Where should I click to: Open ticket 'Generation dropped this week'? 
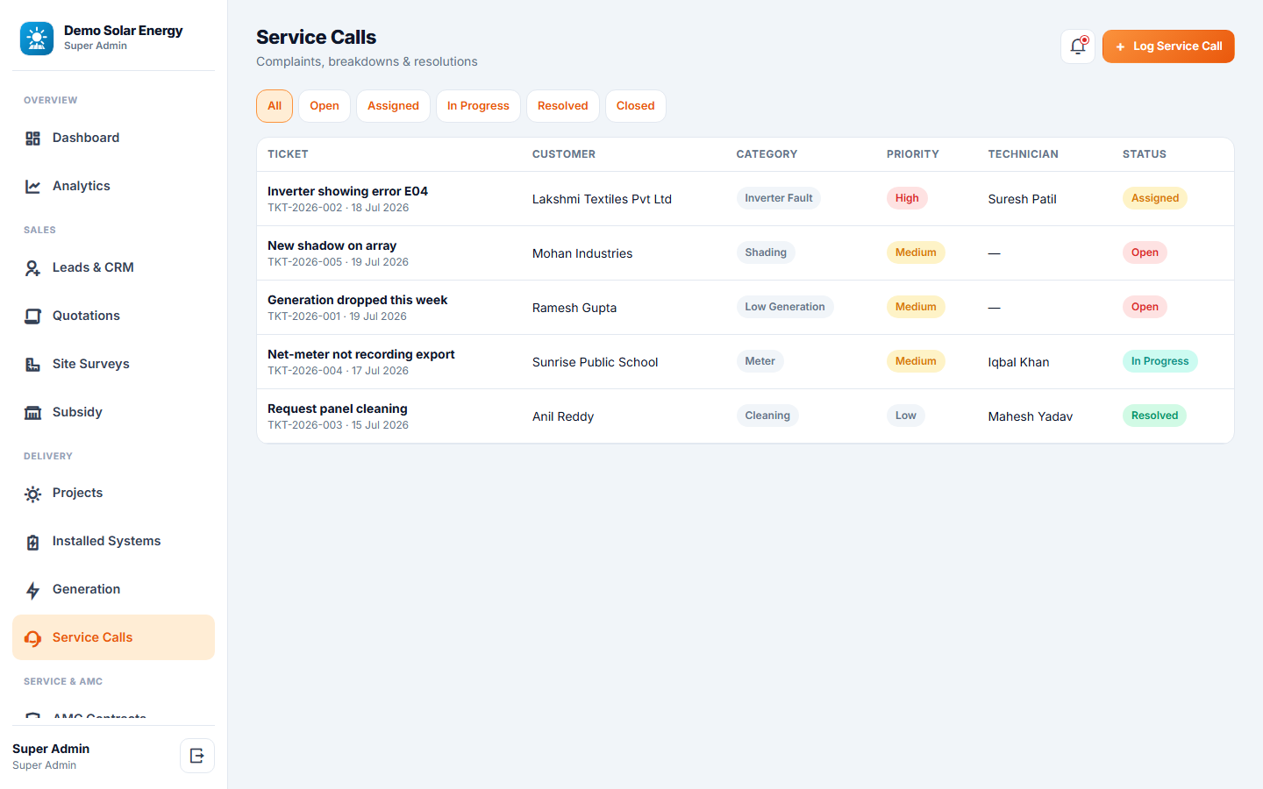357,300
